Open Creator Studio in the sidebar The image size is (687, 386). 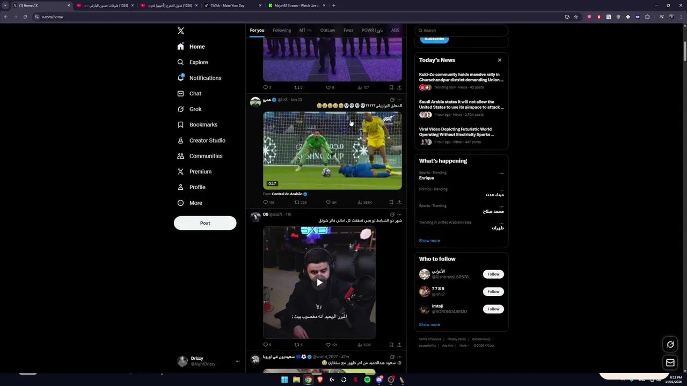[201, 140]
